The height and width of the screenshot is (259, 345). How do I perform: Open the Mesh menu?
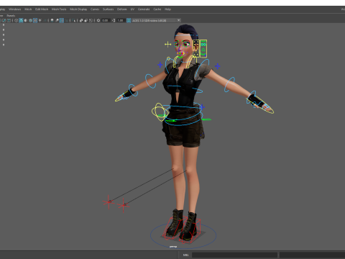[x=28, y=9]
